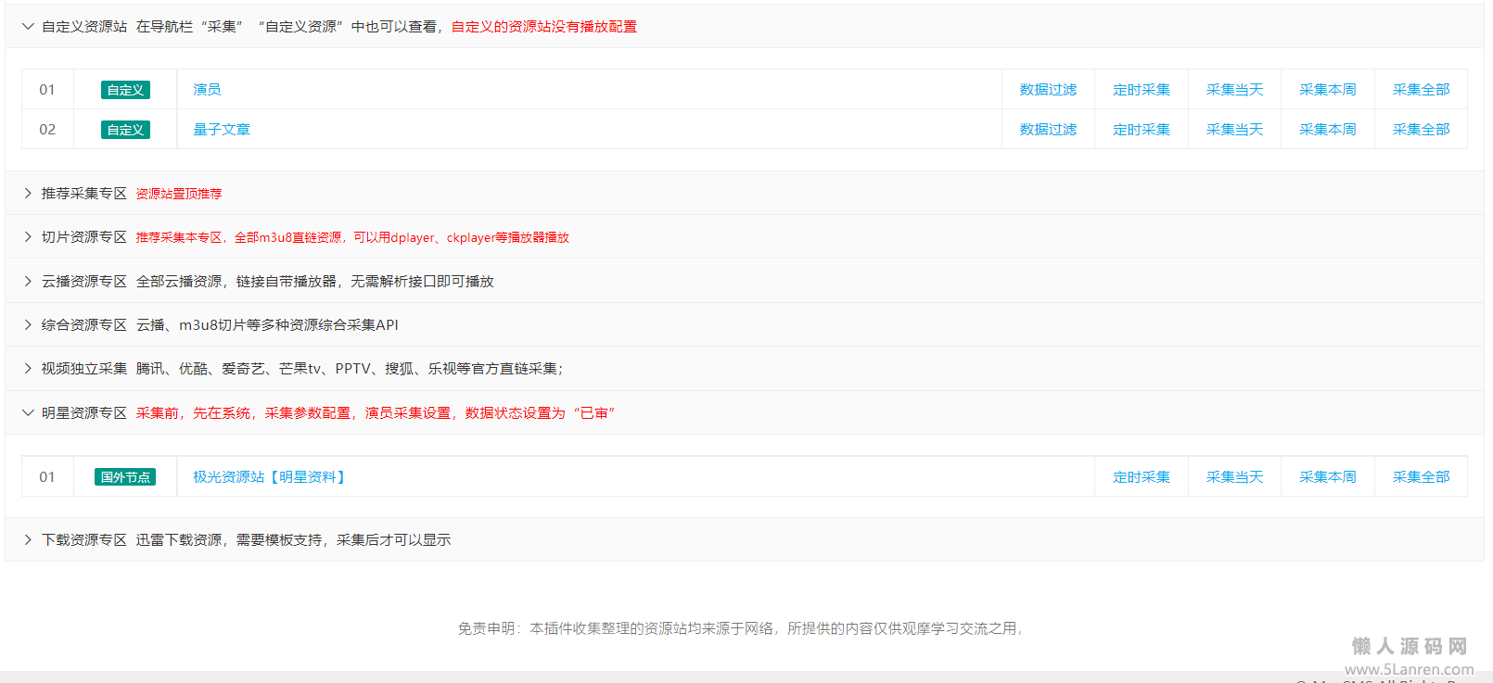Open the 演员 custom resource link
The image size is (1493, 683).
(x=207, y=90)
